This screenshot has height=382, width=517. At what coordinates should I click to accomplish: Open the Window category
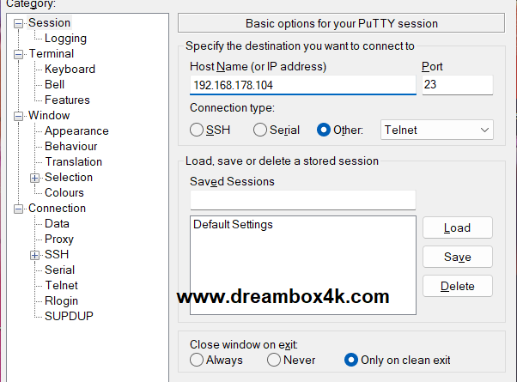pos(49,116)
